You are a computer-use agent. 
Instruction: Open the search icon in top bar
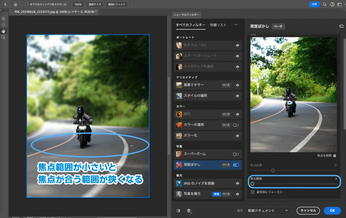325,4
